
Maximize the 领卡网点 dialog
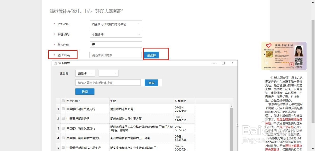[223, 63]
